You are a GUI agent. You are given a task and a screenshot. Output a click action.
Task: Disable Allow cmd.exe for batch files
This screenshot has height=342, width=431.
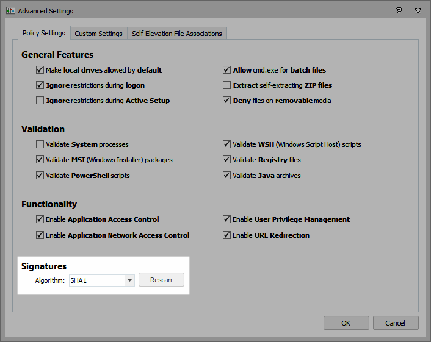(227, 70)
